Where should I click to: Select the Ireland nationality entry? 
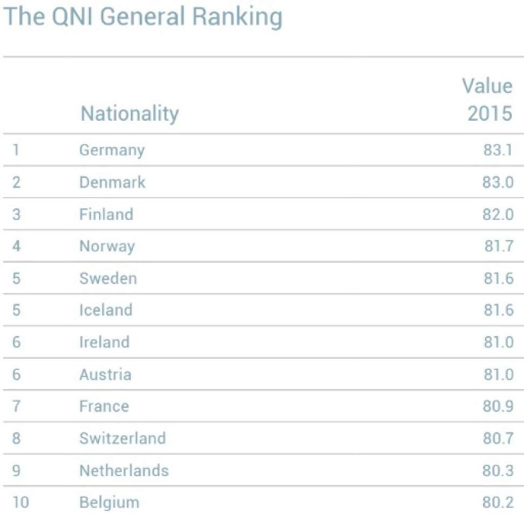pos(104,342)
